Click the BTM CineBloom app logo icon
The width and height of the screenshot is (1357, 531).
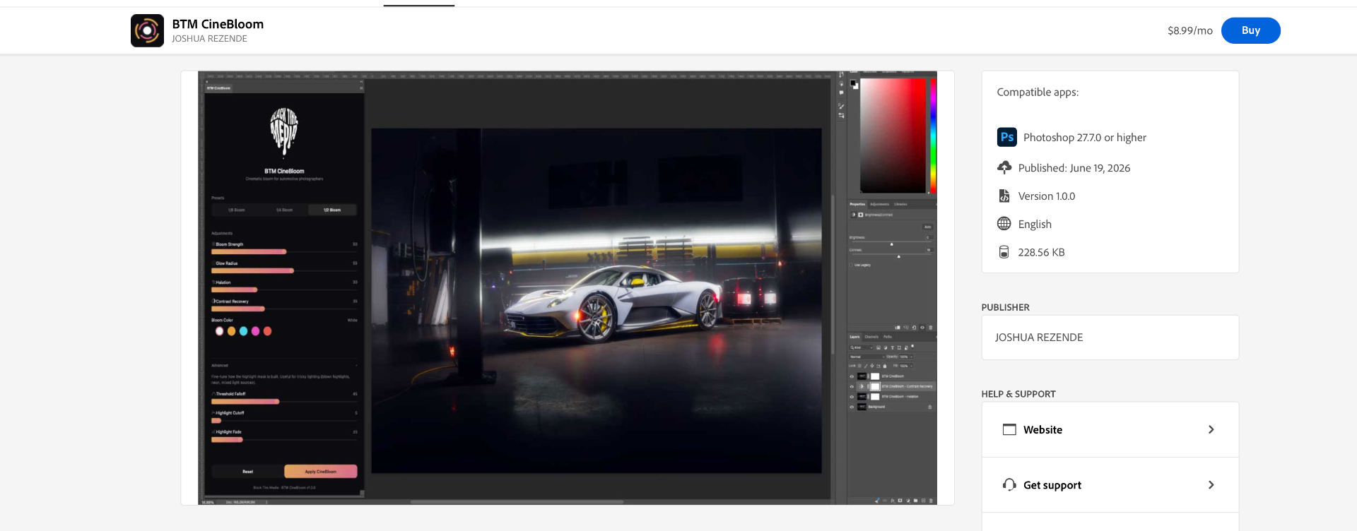pos(147,30)
